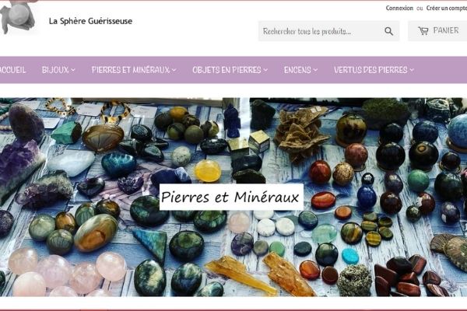Click the Pierres et Minéraux banner caption
This screenshot has height=311, width=467.
coord(231,197)
